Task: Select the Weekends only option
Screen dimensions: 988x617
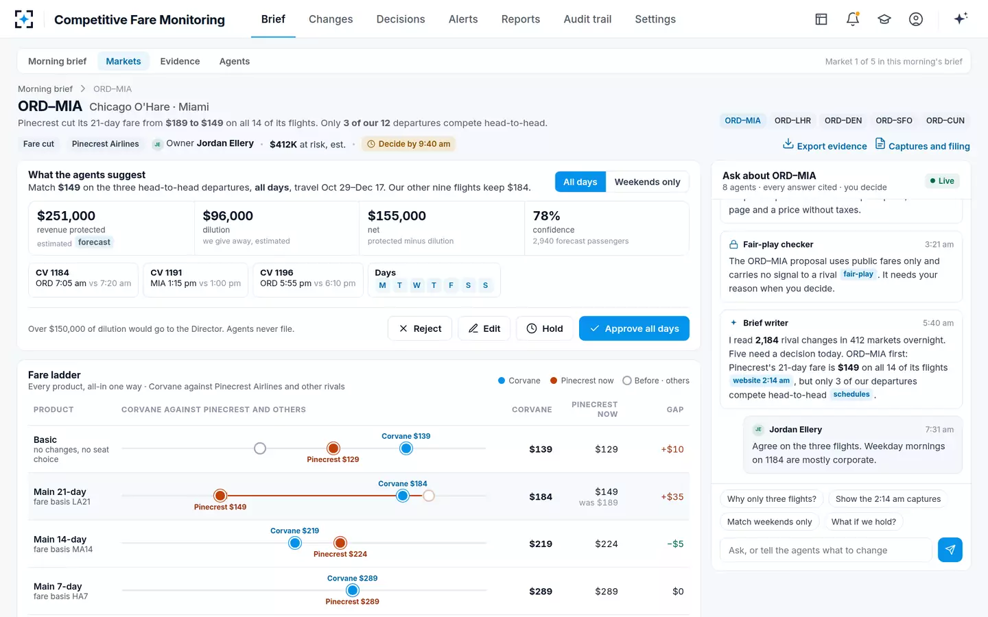Action: [647, 182]
